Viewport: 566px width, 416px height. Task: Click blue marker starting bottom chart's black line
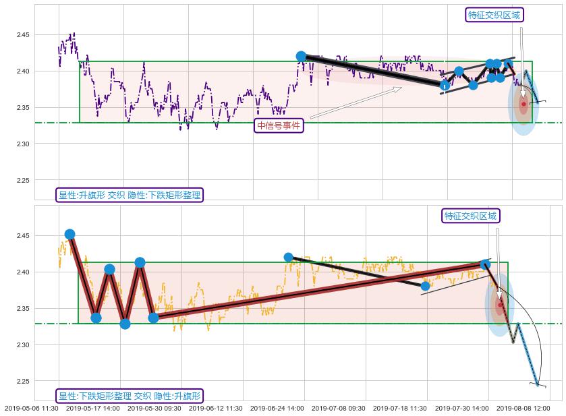[288, 257]
